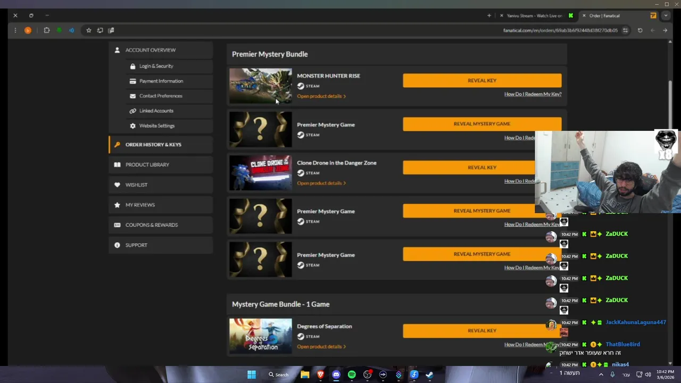Click the envelope icon beside Contact Preferences

(x=132, y=96)
